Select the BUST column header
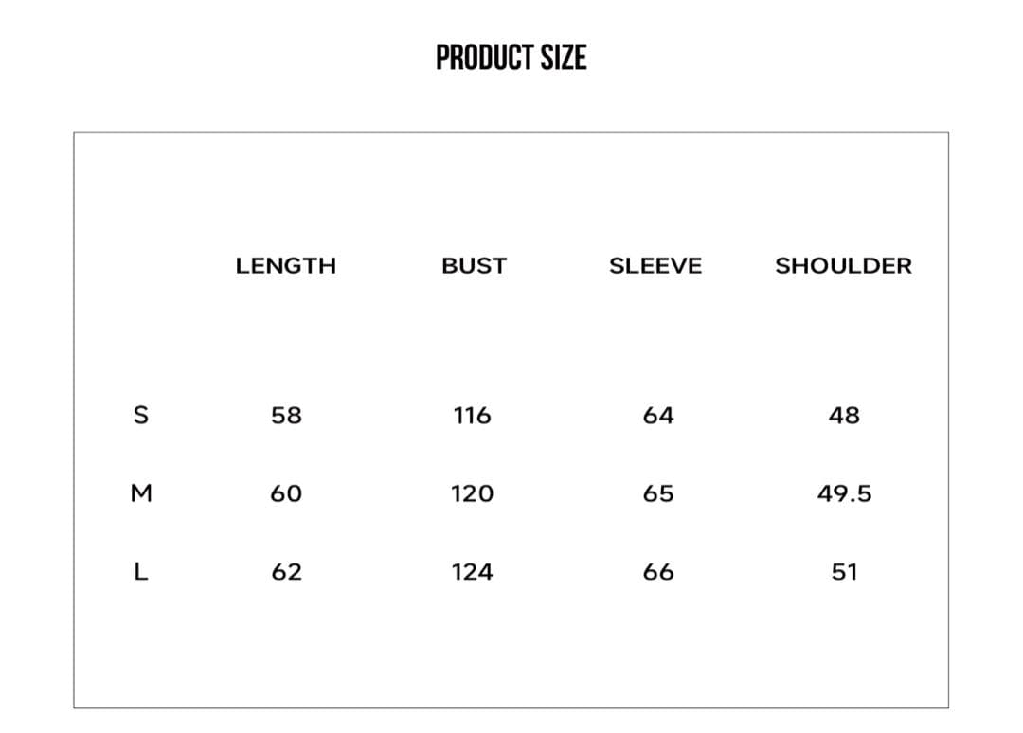Viewport: 1023px width, 733px height. coord(474,266)
